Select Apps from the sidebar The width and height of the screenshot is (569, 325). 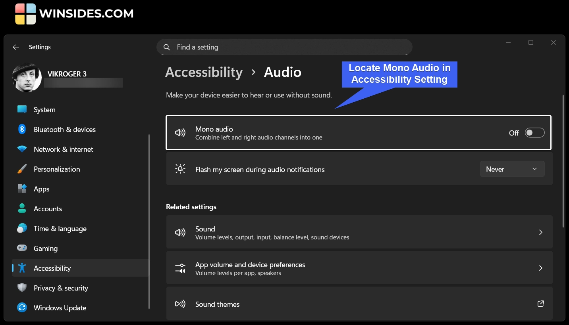coord(41,189)
